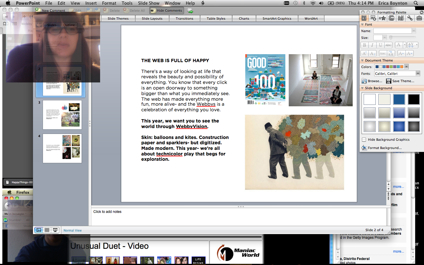424x265 pixels.
Task: Click the Normal View icon button
Action: tap(39, 230)
